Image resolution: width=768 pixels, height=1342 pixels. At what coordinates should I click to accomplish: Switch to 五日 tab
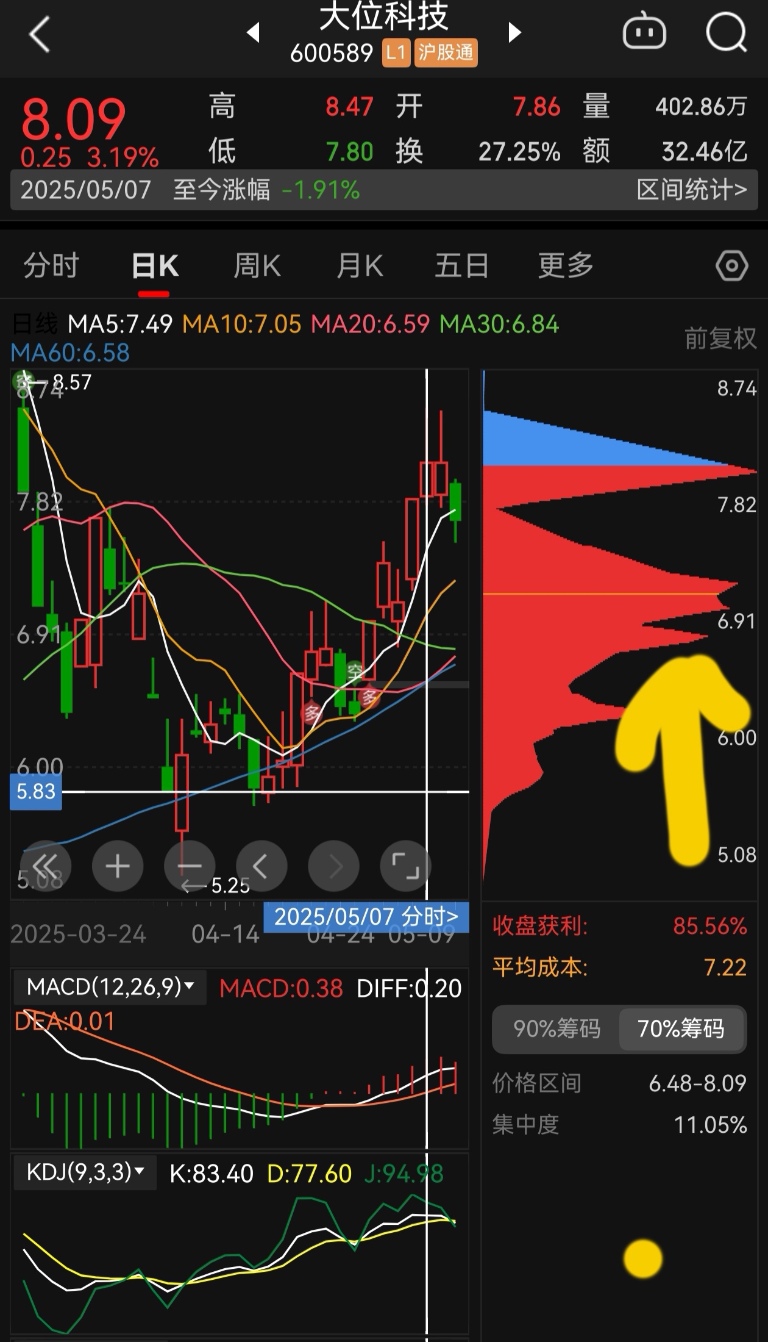[461, 266]
